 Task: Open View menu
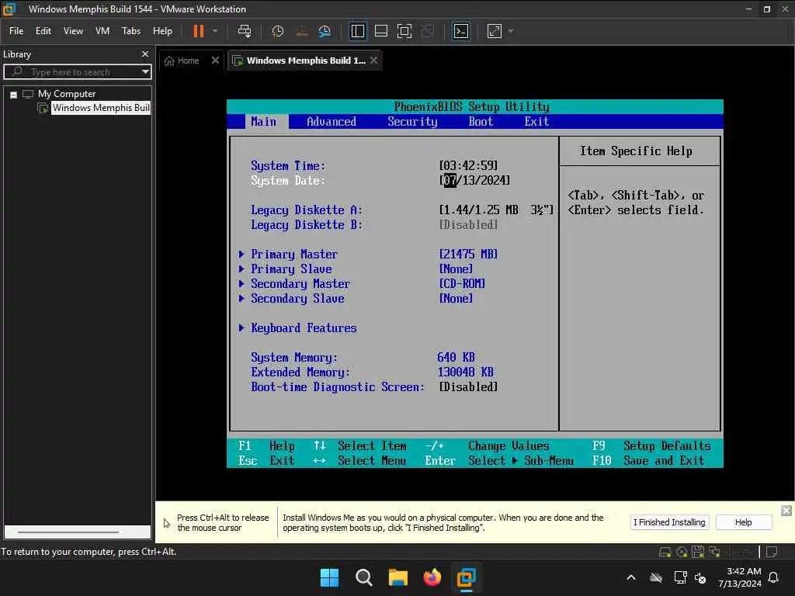point(73,31)
